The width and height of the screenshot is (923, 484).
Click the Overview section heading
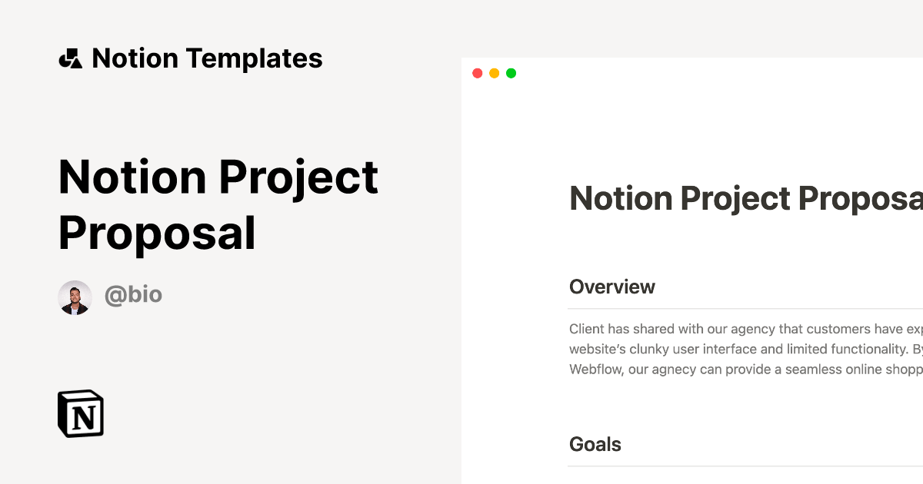pyautogui.click(x=611, y=287)
